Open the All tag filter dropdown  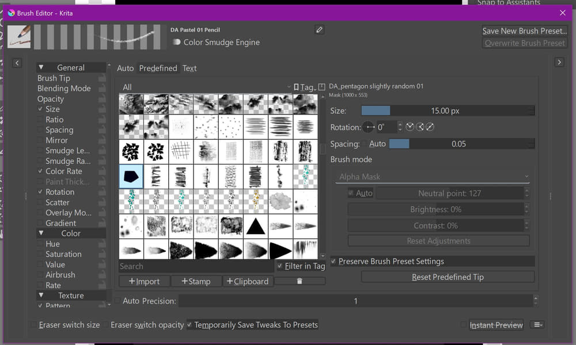(206, 87)
